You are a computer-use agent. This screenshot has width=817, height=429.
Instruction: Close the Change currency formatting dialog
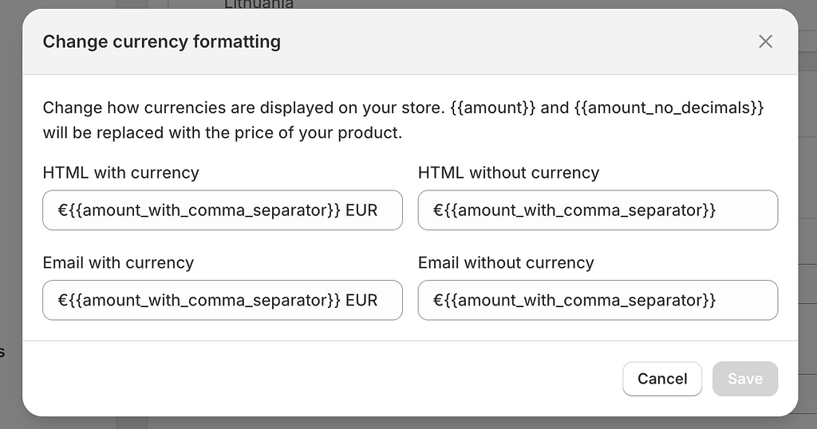765,41
